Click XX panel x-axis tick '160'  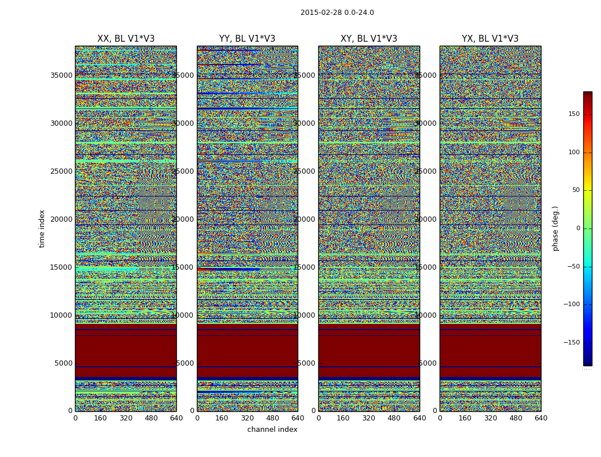point(100,418)
